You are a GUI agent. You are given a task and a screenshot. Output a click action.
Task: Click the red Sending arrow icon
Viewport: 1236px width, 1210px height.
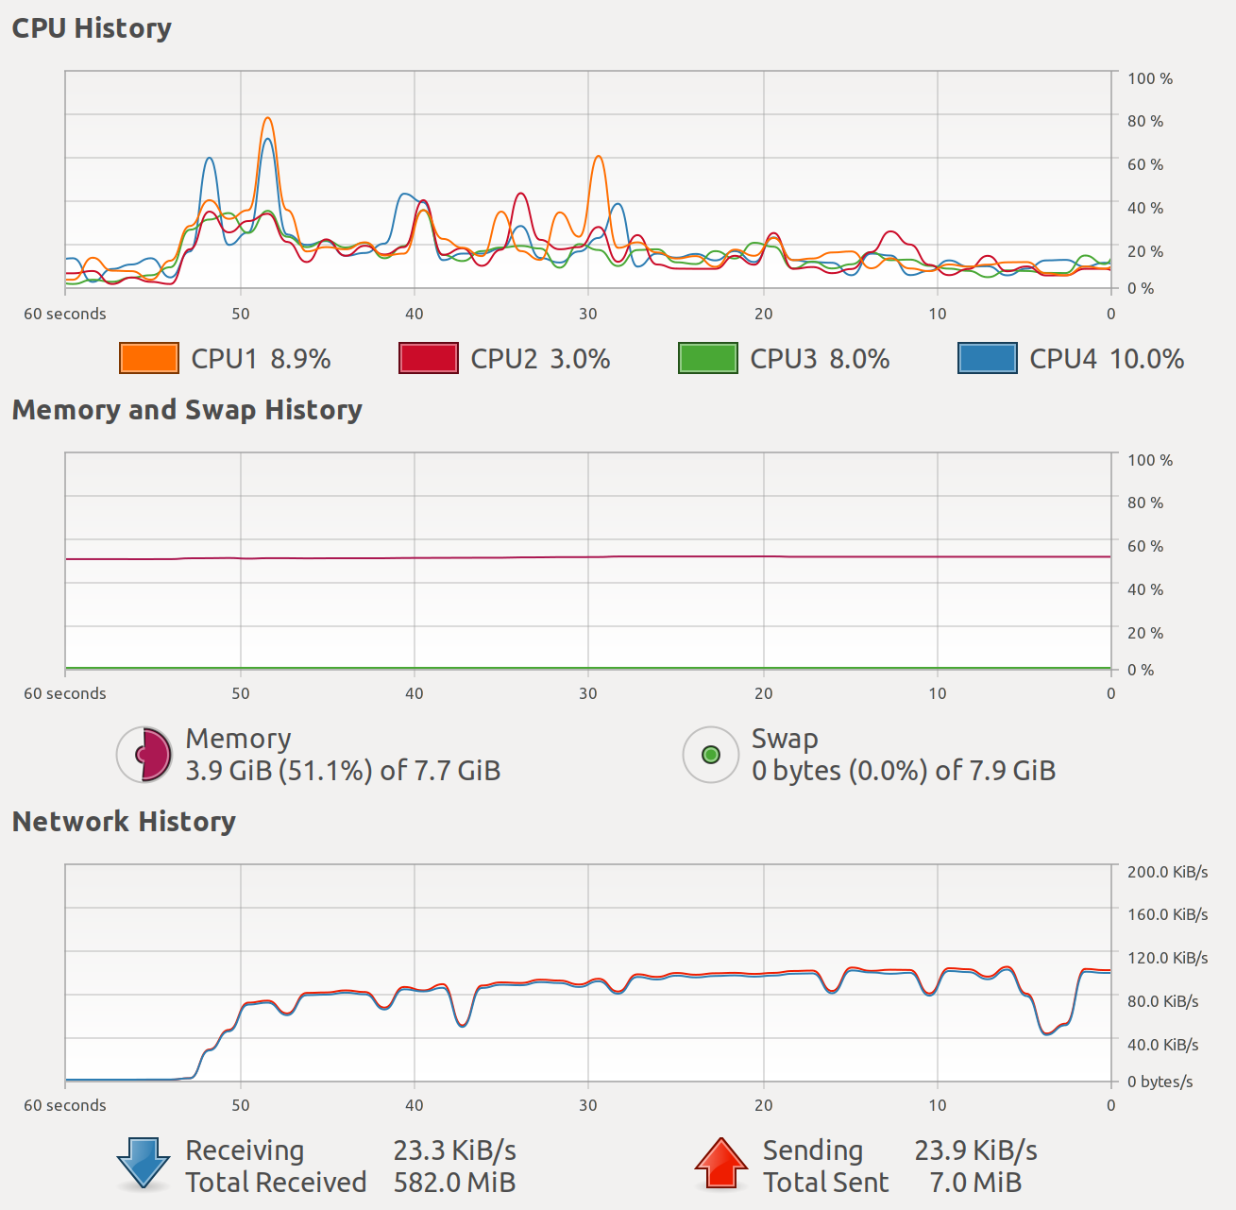(721, 1163)
